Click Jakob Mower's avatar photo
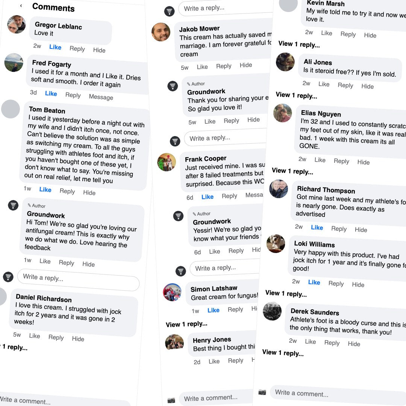Viewport: 406px width, 406px height. (x=161, y=32)
